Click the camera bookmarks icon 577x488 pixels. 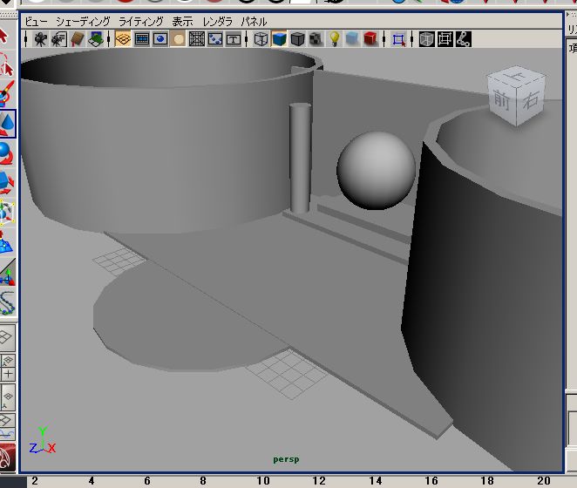coord(78,39)
